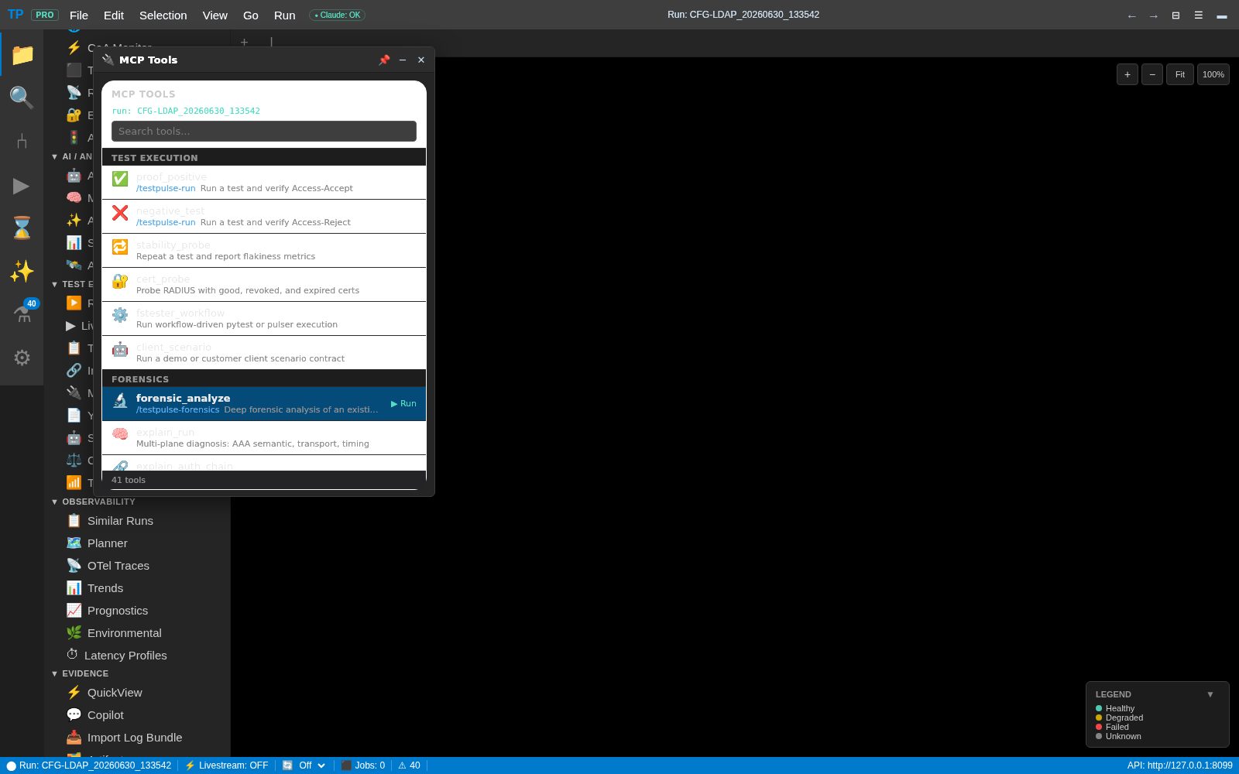Image resolution: width=1239 pixels, height=774 pixels.
Task: Click the explain_run brain icon
Action: tap(120, 434)
